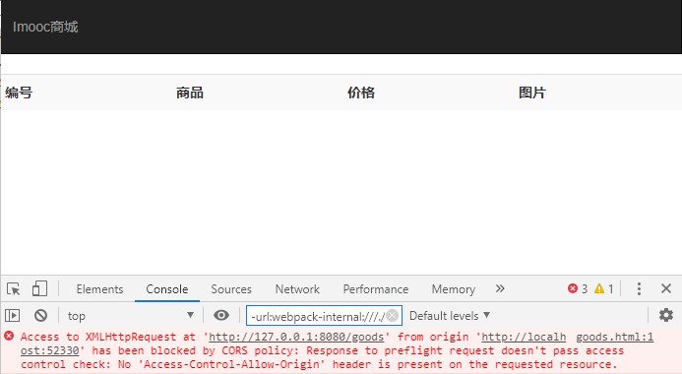The height and width of the screenshot is (374, 682).
Task: Close the DevTools panel
Action: click(666, 288)
